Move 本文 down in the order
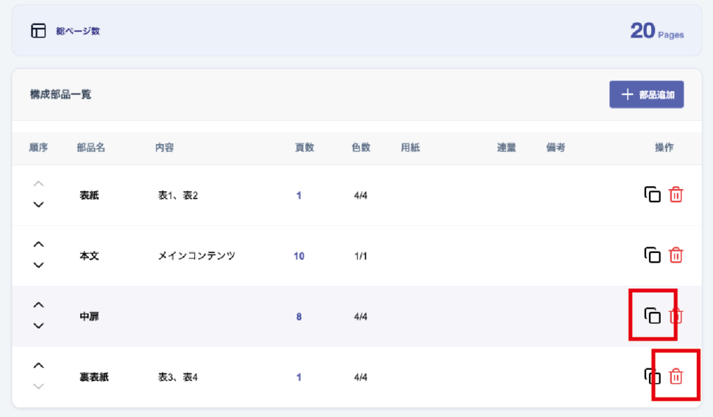Image resolution: width=713 pixels, height=417 pixels. [39, 265]
